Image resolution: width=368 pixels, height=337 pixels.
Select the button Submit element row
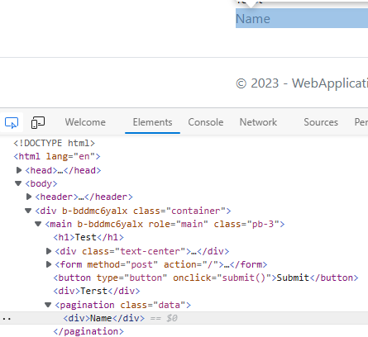point(206,278)
